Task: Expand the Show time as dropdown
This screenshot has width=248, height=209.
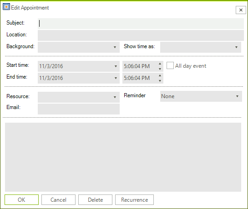Action: [x=236, y=47]
